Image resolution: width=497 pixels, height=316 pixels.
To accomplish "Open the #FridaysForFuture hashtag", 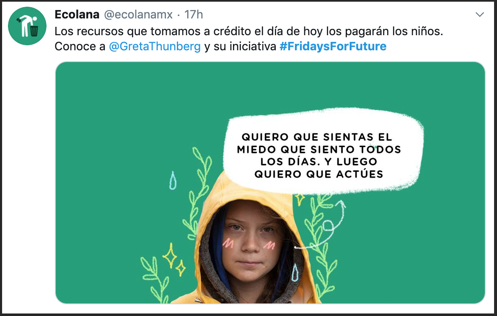I will 333,46.
